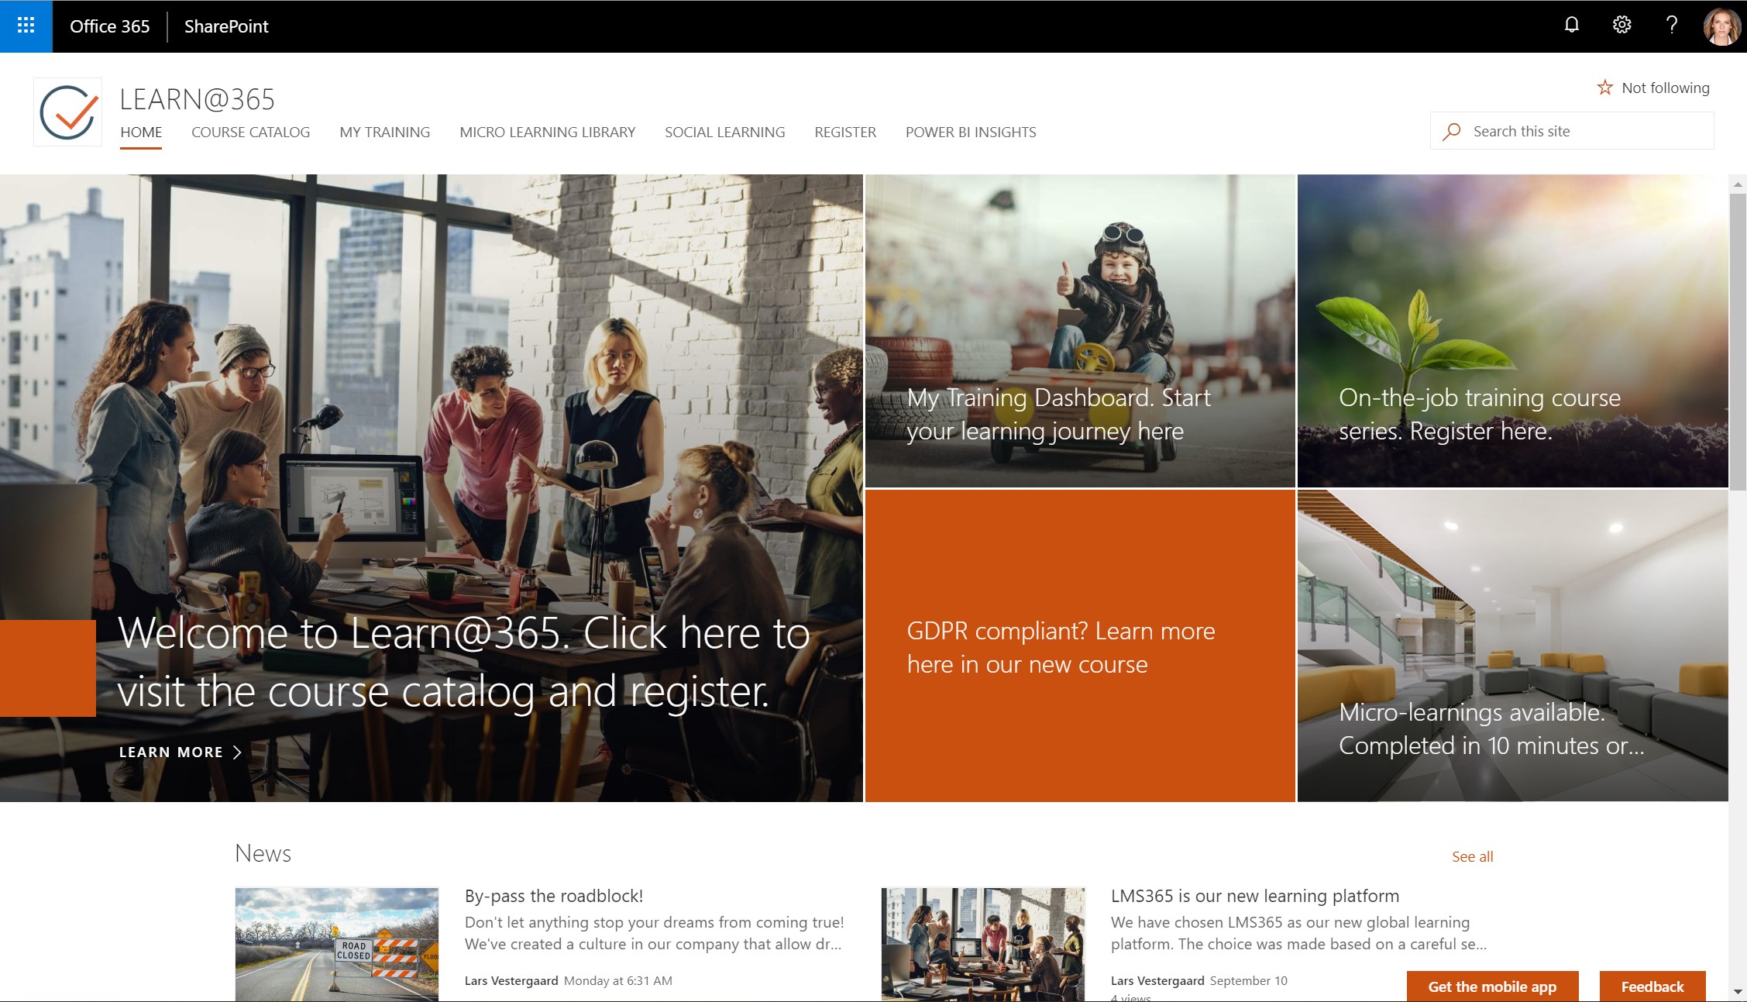This screenshot has width=1747, height=1002.
Task: Open REGISTER navigation item
Action: coord(845,132)
